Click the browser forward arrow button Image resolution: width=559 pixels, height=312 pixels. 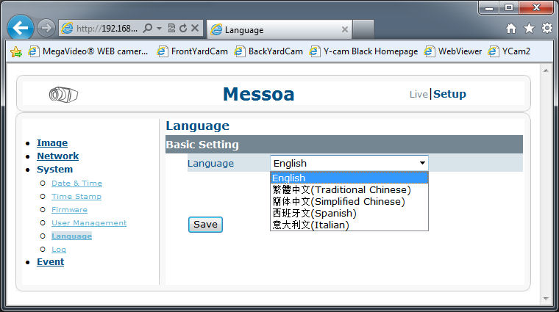[x=46, y=28]
